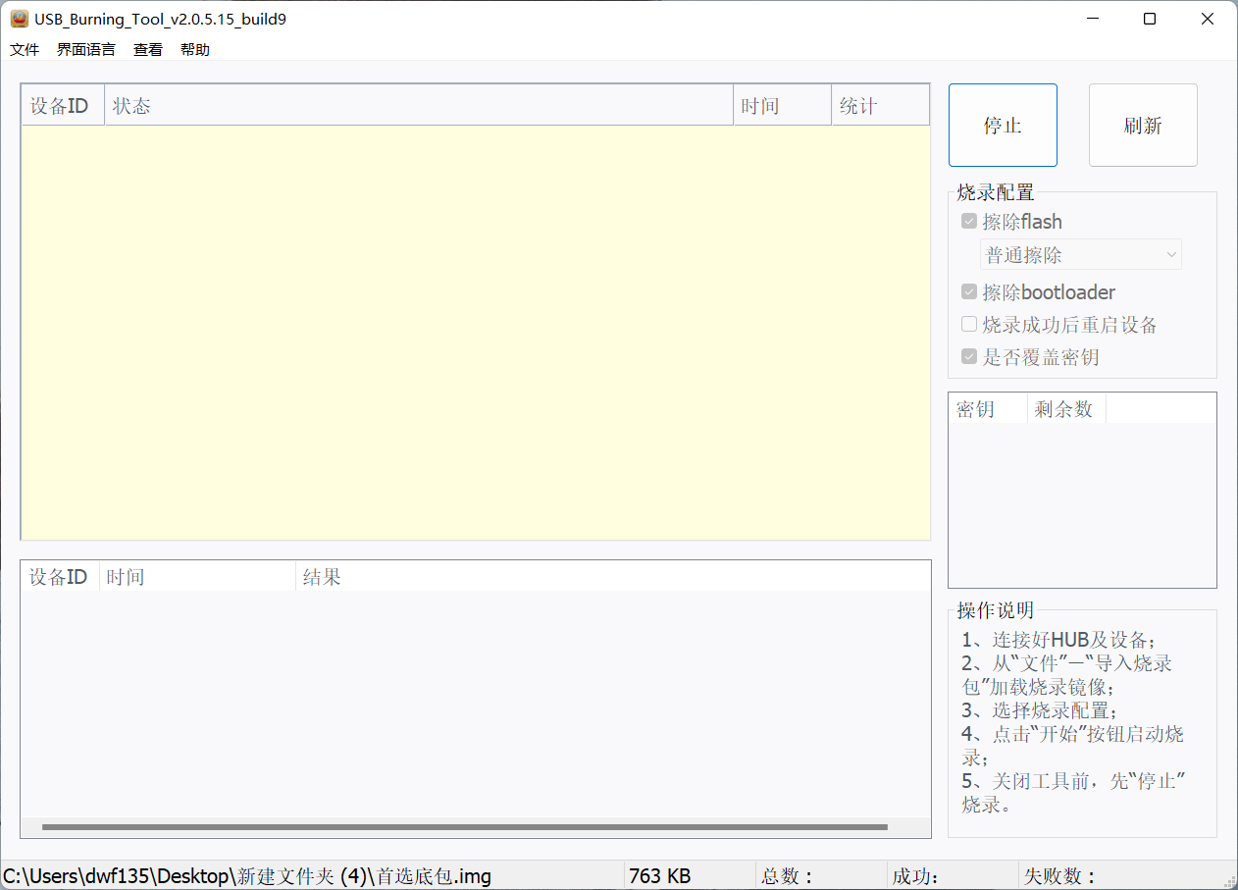Close the USB Burning Tool window
Viewport: 1238px width, 890px height.
pos(1208,19)
